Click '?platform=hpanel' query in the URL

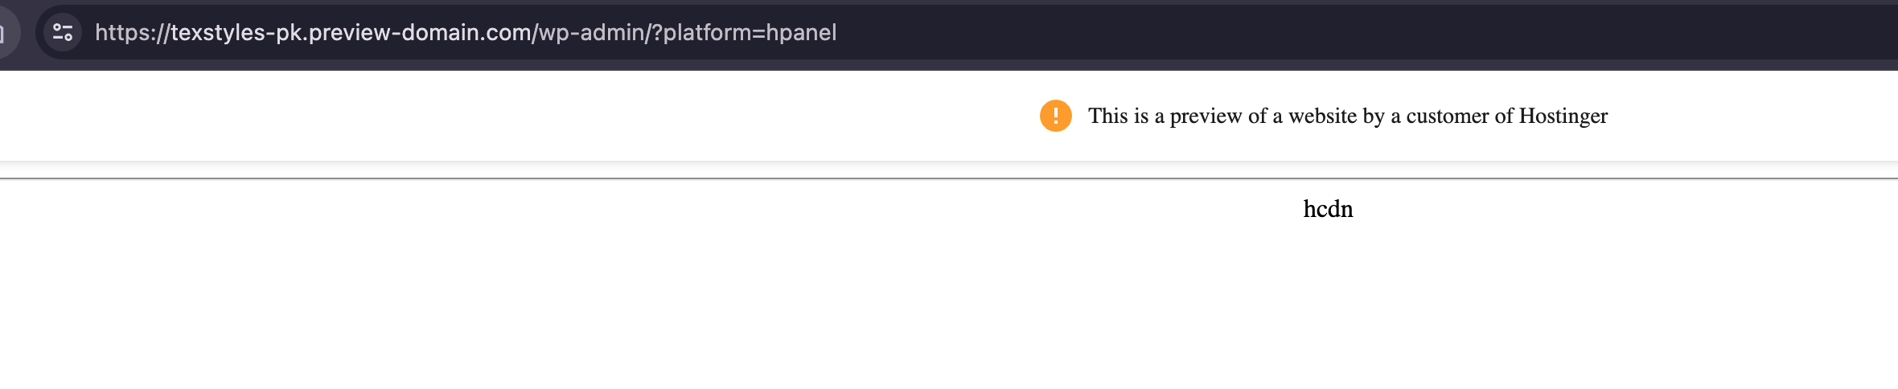coord(745,32)
